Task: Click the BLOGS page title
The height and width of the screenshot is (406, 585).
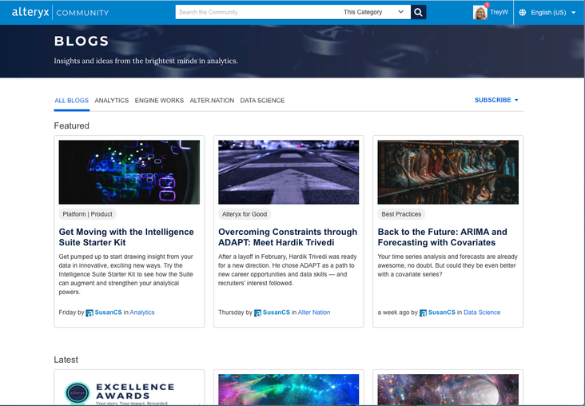Action: (82, 41)
